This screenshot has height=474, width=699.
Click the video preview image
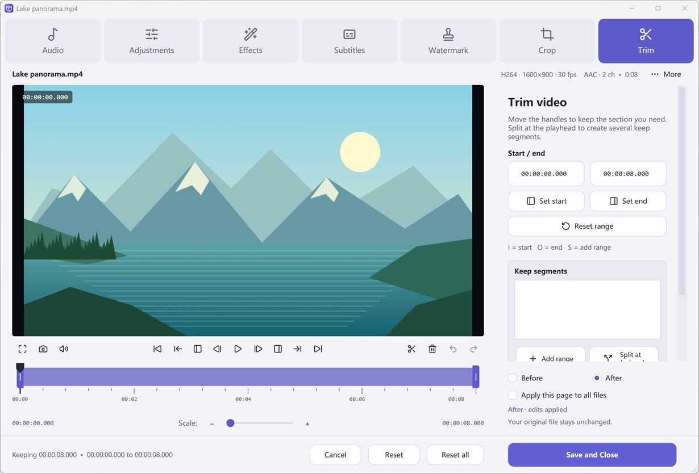pyautogui.click(x=248, y=211)
